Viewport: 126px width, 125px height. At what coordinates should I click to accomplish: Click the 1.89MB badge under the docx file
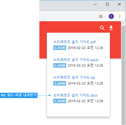[x=60, y=101]
